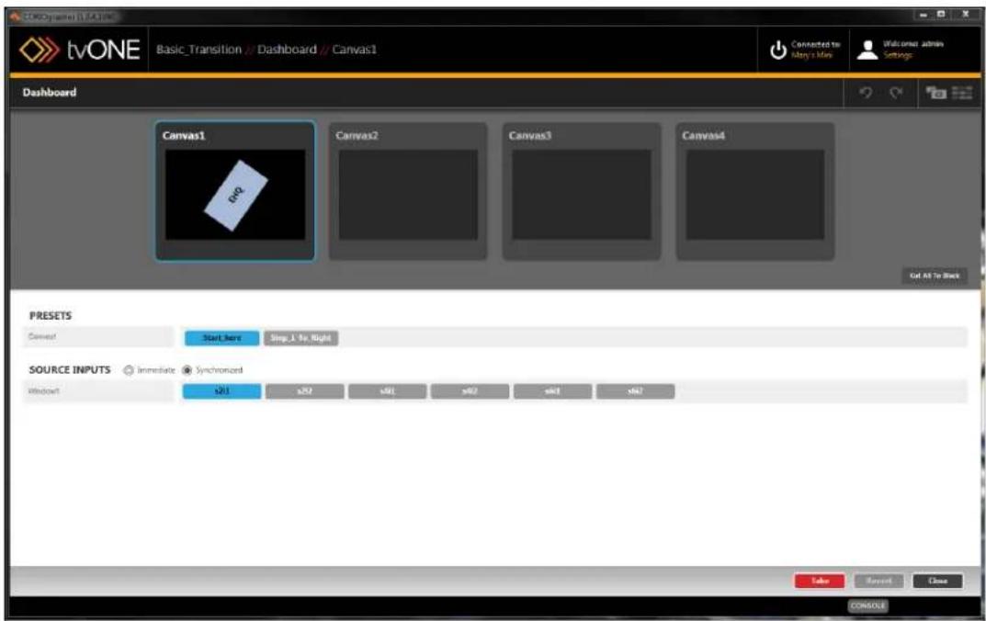The width and height of the screenshot is (986, 621).
Task: Click the Revert button
Action: pos(878,581)
